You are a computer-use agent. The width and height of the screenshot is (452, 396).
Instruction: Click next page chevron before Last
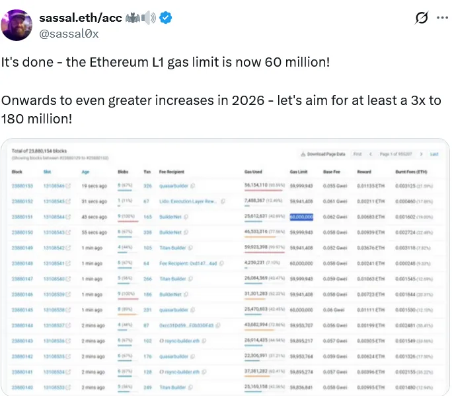coord(422,154)
